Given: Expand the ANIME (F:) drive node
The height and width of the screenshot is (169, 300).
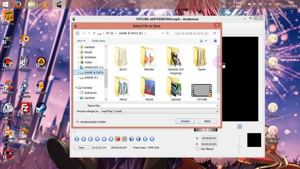Looking at the screenshot, I should (78, 77).
